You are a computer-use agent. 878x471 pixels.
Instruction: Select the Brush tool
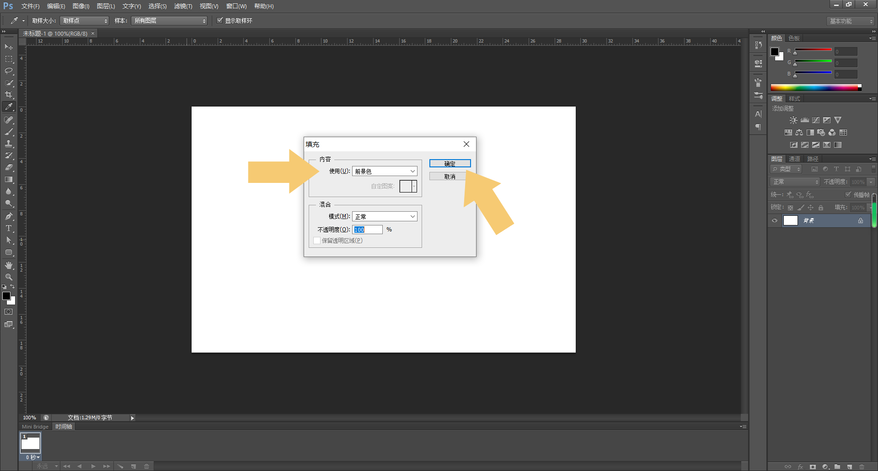pos(9,132)
